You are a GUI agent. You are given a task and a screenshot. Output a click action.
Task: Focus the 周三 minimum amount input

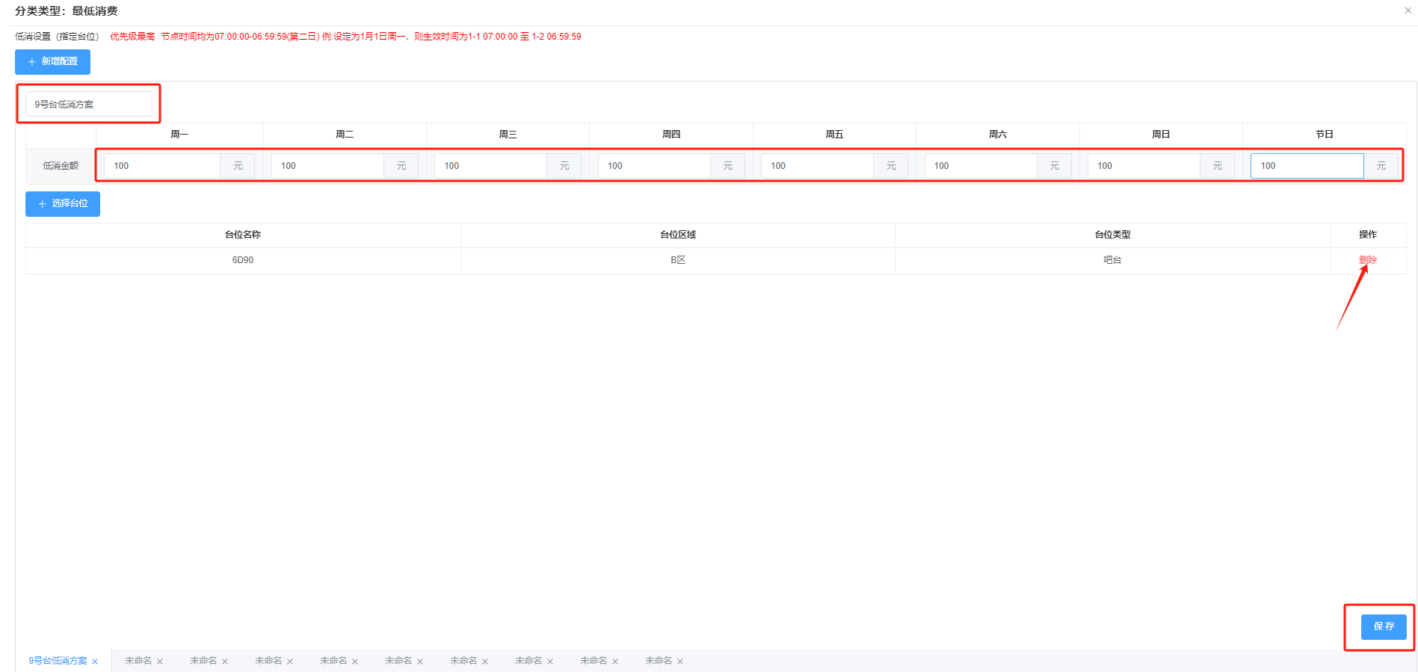click(x=490, y=166)
